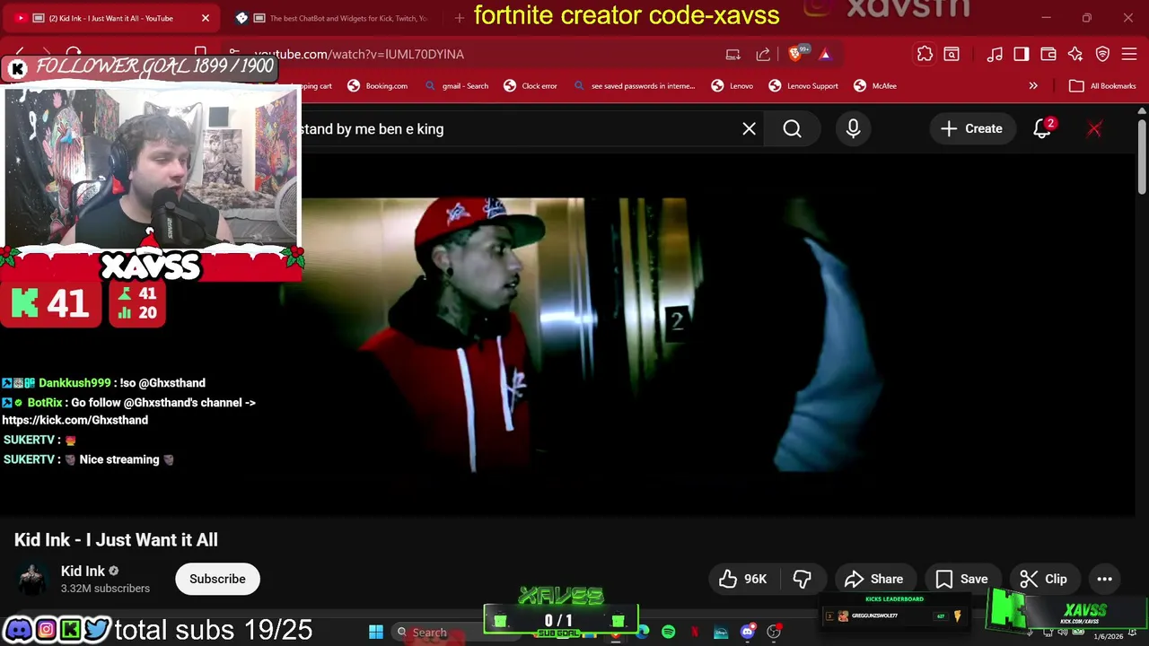Click the share page icon in address bar
Screen dimensions: 1149x646
tap(763, 55)
